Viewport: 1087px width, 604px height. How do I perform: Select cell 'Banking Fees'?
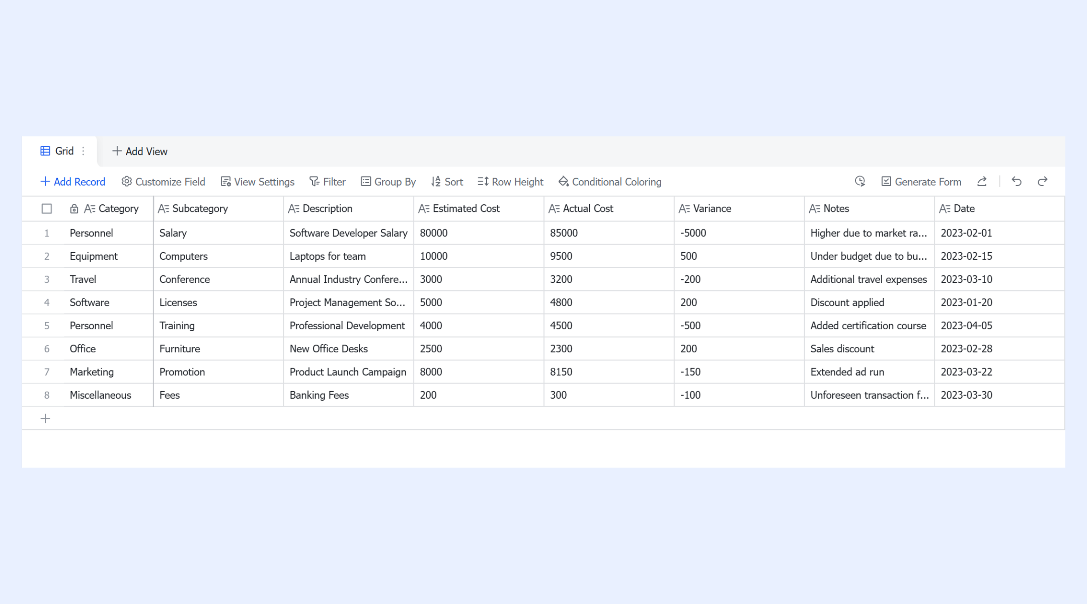click(x=349, y=395)
